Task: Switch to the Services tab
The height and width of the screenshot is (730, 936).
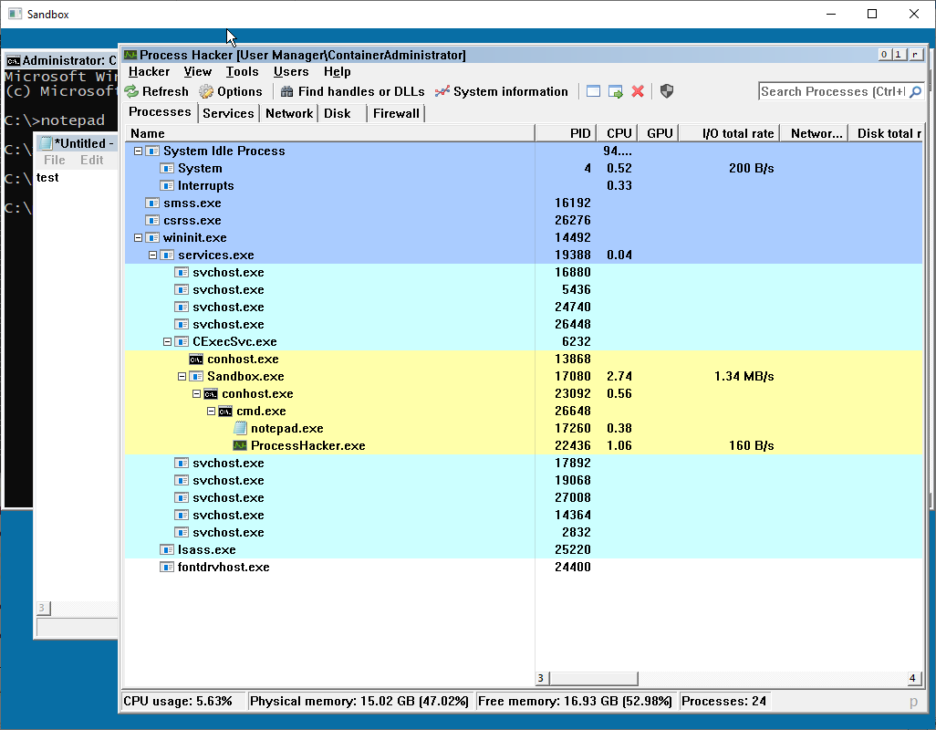Action: coord(229,113)
